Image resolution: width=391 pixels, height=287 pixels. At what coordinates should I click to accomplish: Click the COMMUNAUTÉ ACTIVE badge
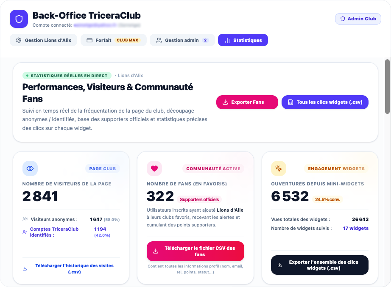213,169
